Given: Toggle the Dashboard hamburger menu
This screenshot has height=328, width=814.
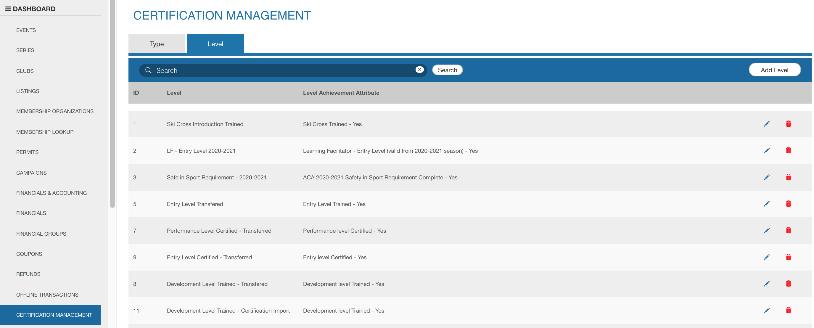Looking at the screenshot, I should [8, 9].
